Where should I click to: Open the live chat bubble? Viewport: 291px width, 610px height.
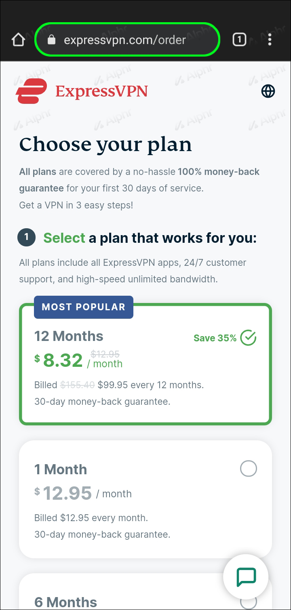246,576
